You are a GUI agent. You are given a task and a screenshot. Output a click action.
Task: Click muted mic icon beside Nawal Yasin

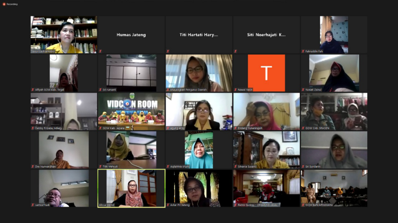(236, 90)
